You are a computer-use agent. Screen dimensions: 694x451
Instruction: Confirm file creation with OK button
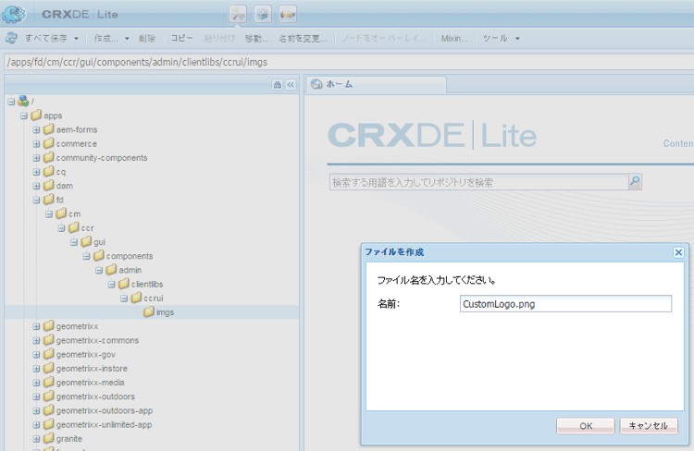(586, 426)
